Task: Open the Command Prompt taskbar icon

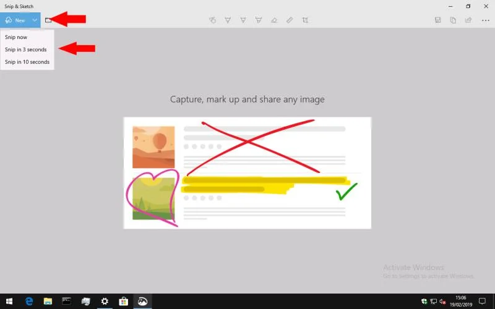Action: [67, 302]
